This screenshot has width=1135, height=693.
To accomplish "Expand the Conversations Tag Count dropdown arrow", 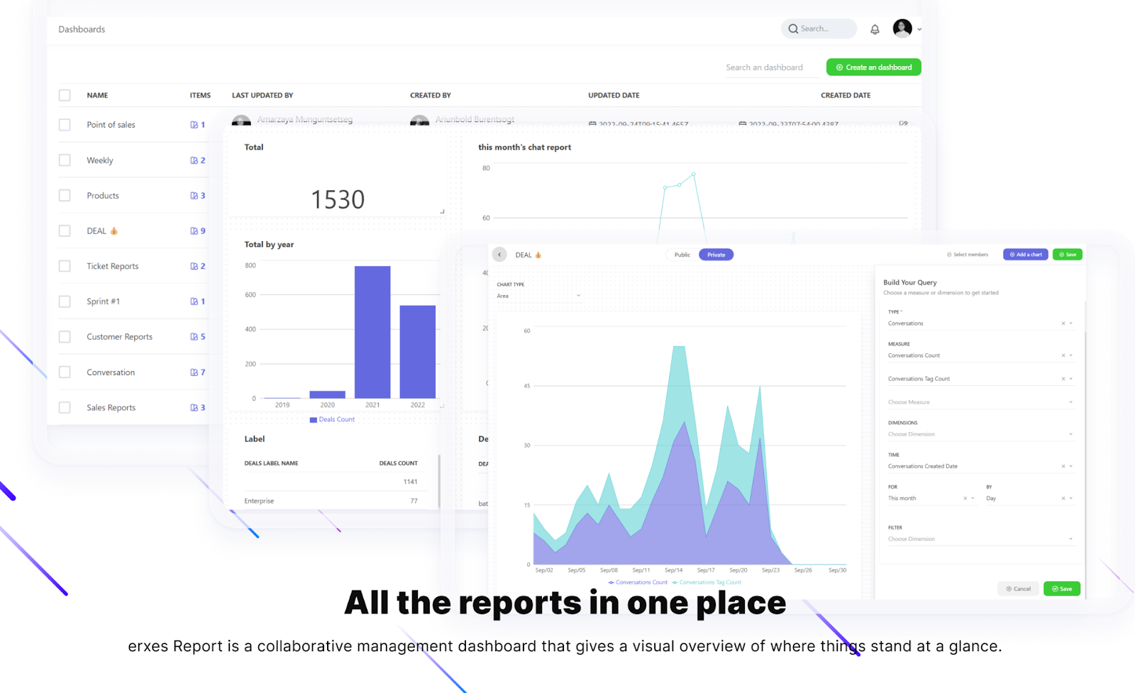I will coord(1071,379).
